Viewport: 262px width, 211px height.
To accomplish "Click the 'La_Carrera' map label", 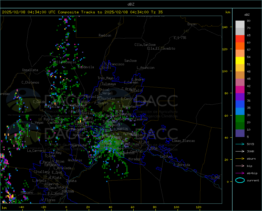I will [x=36, y=151].
